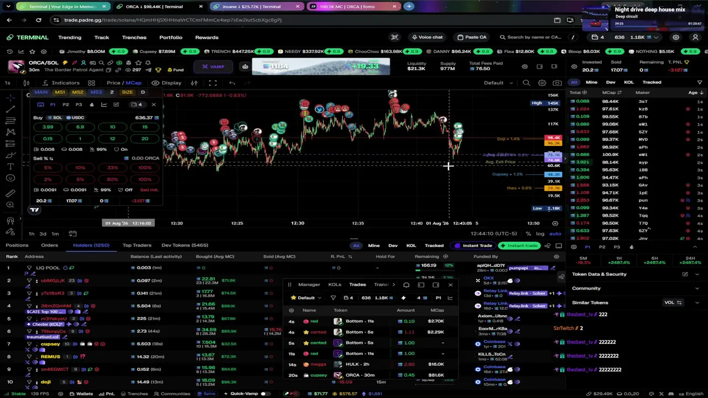Toggle log scale on chart
This screenshot has width=708, height=398.
point(540,233)
